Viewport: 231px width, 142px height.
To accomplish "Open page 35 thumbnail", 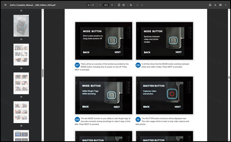I will [x=21, y=83].
